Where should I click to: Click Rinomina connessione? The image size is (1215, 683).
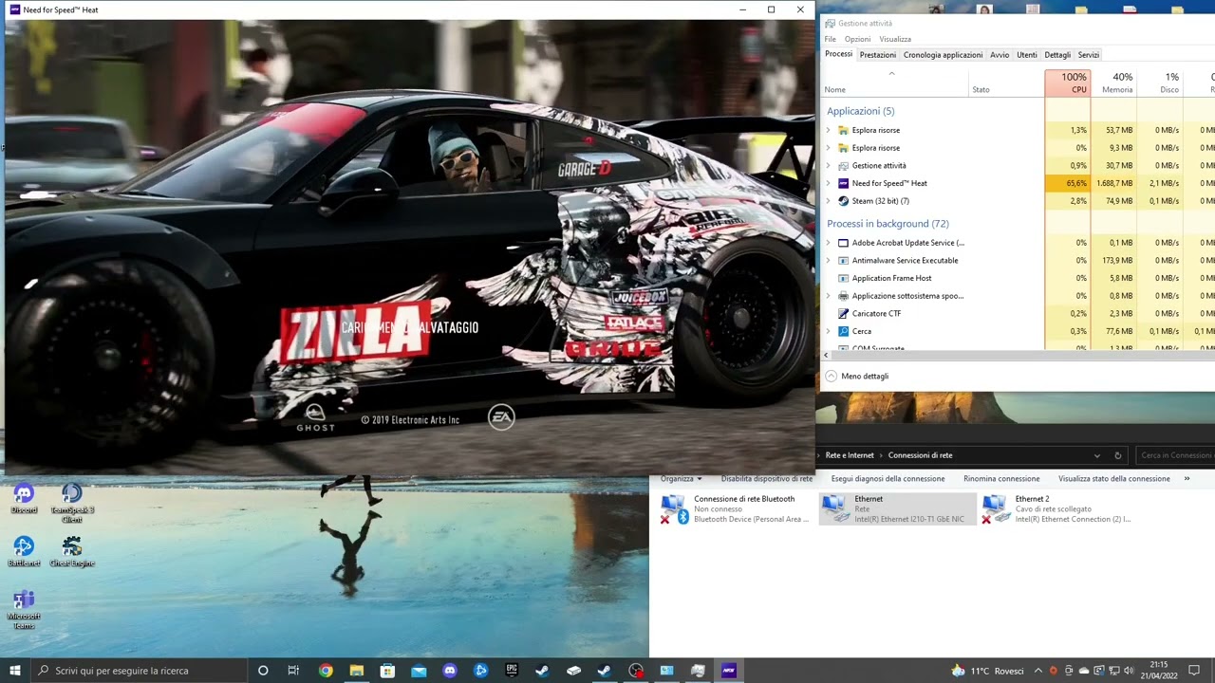pyautogui.click(x=1001, y=479)
